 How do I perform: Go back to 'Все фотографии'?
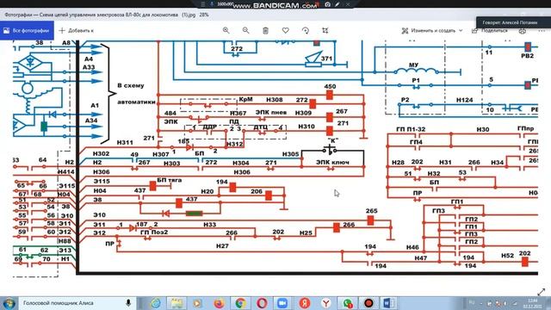tap(27, 31)
